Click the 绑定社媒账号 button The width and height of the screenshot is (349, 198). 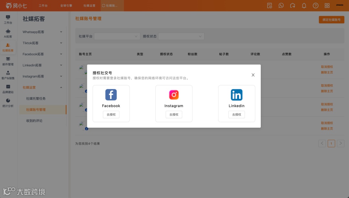tap(332, 20)
